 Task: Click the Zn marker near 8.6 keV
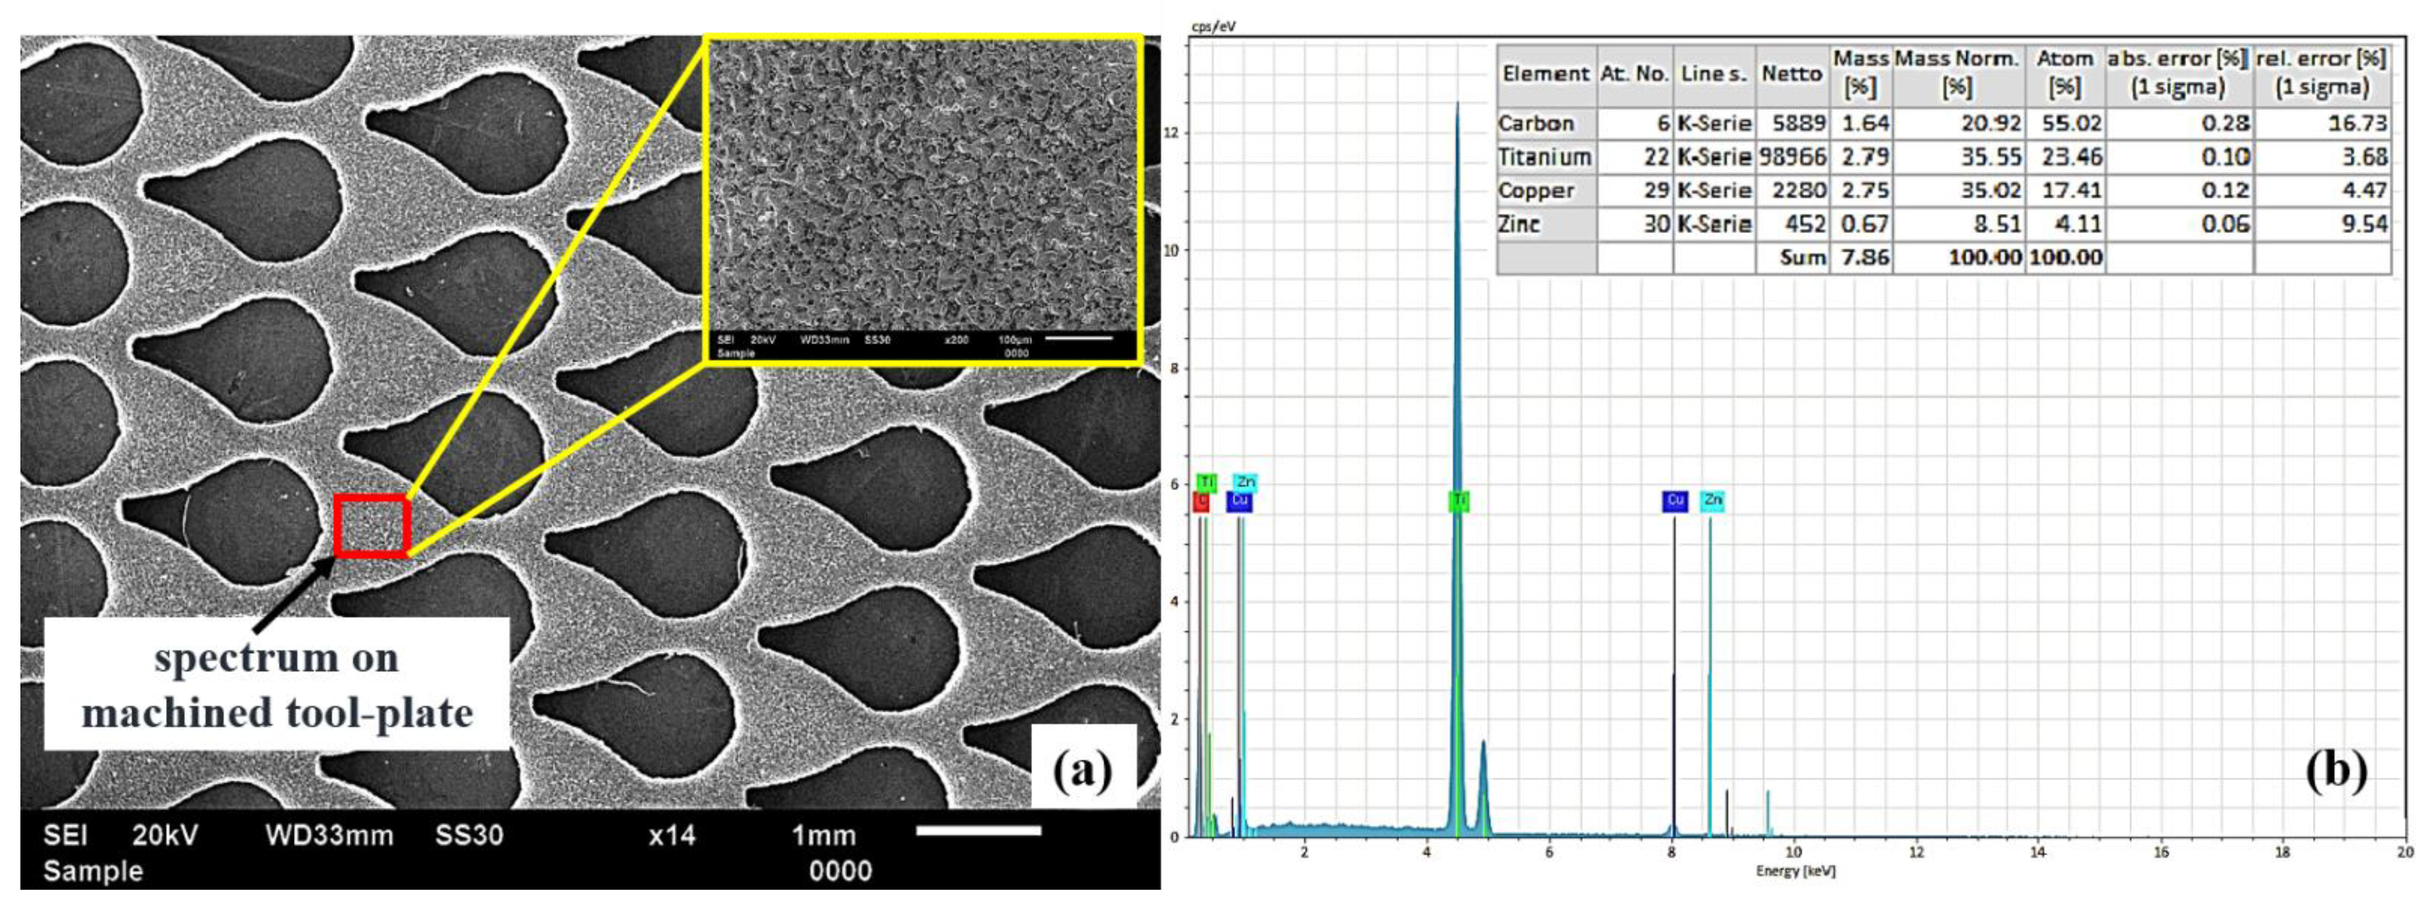click(x=1712, y=501)
